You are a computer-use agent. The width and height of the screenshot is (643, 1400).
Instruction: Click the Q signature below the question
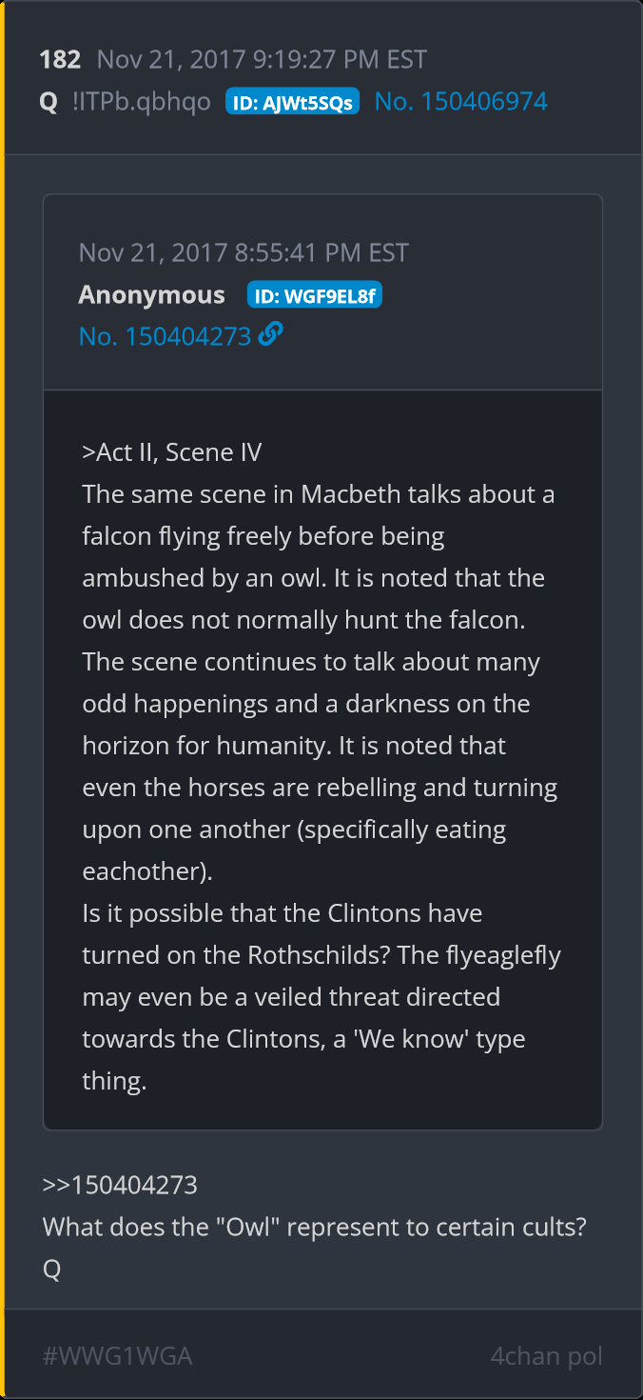click(51, 1270)
